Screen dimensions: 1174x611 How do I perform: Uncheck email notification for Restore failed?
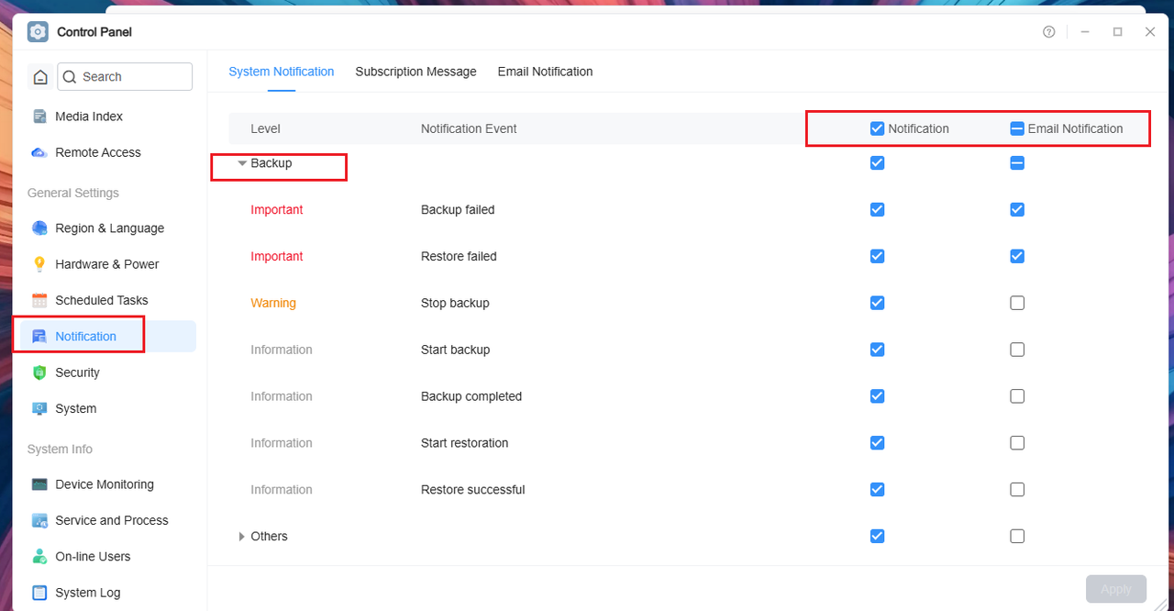coord(1017,256)
